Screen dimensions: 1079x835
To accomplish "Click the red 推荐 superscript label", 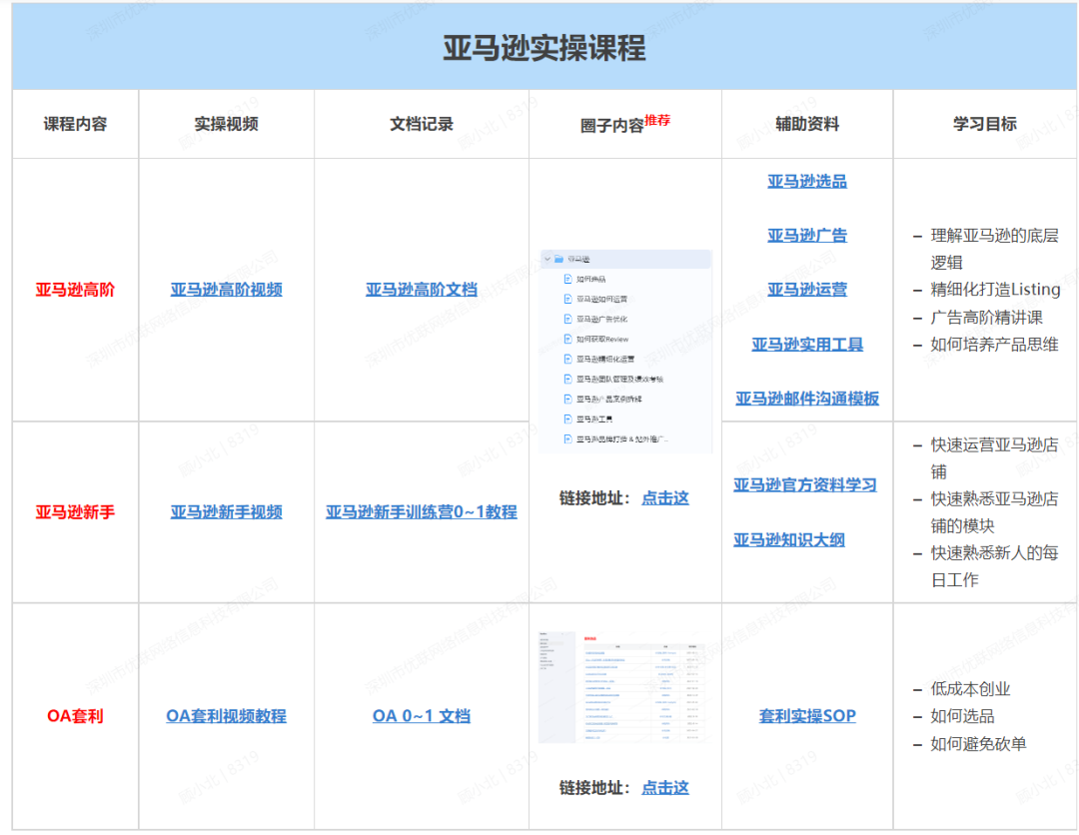I will click(657, 121).
